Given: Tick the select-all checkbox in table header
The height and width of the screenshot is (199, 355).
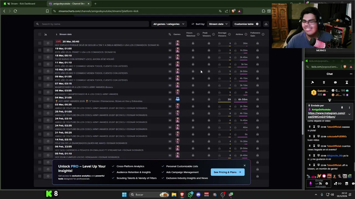Looking at the screenshot, I should [x=40, y=34].
